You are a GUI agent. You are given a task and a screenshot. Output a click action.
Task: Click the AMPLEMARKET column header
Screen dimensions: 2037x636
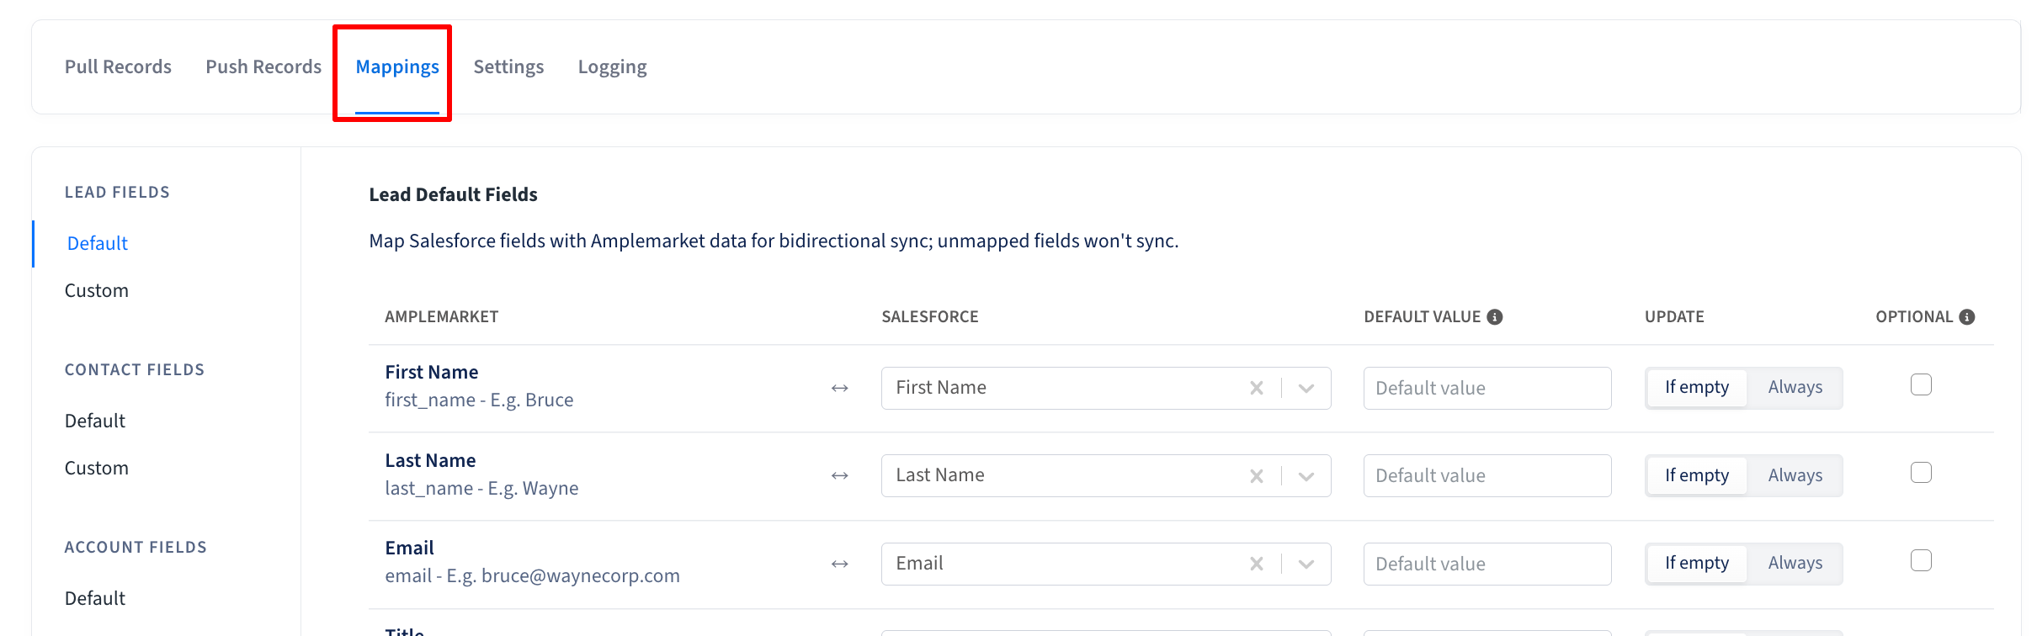coord(442,317)
